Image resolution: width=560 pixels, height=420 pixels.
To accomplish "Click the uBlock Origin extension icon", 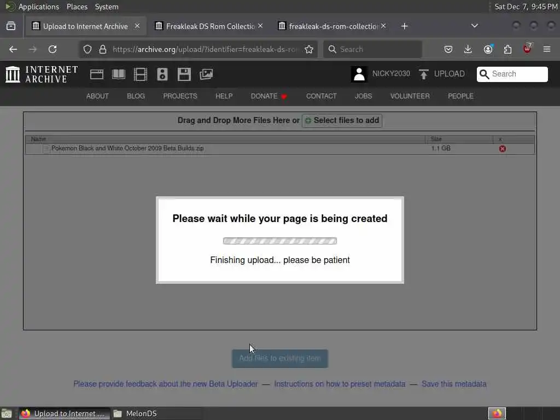I will coord(528,49).
